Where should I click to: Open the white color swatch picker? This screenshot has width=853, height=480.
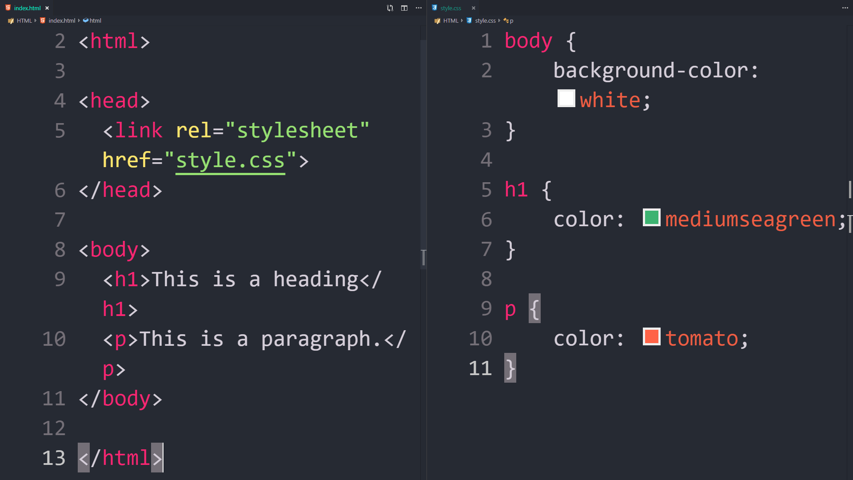566,99
